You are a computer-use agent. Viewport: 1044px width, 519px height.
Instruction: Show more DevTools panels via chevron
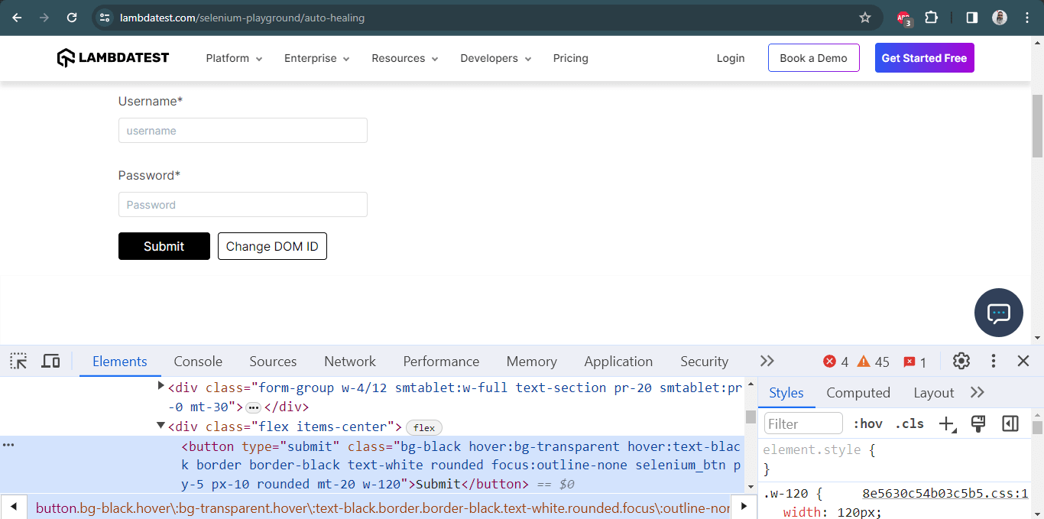[767, 361]
